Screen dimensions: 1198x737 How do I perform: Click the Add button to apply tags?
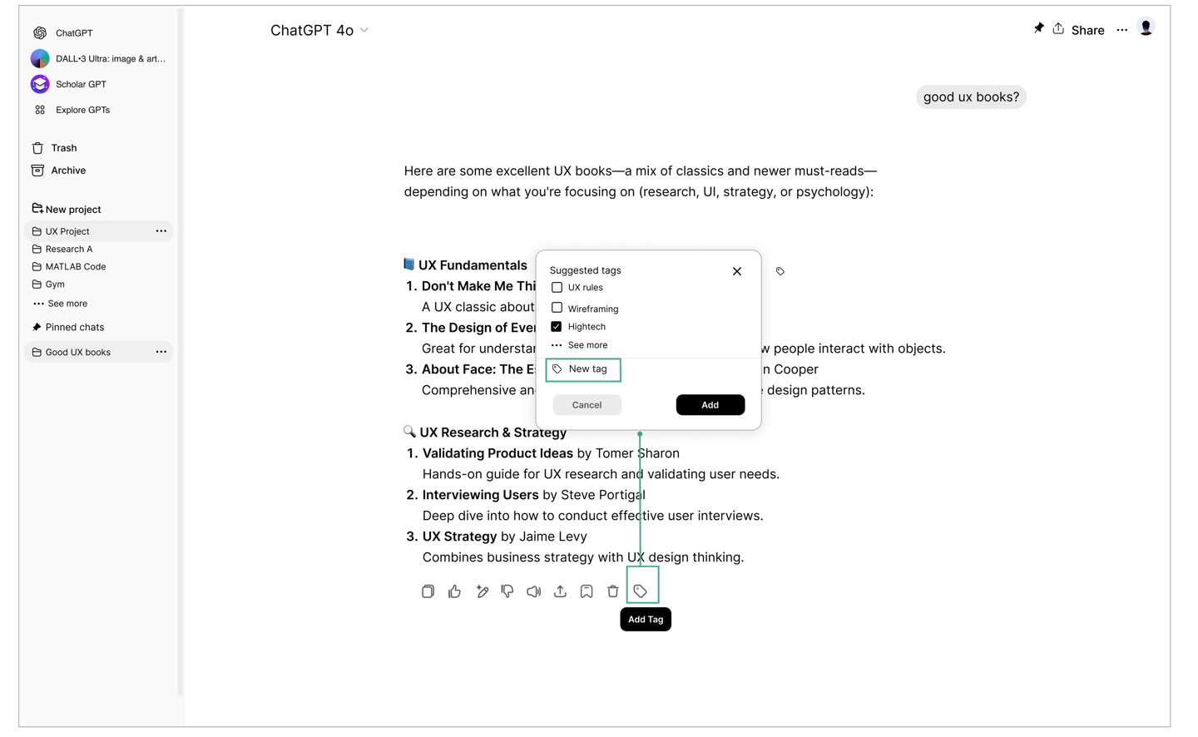(x=710, y=405)
